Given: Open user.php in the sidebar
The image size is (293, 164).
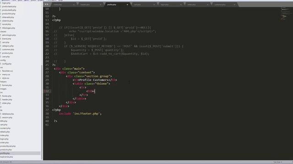Looking at the screenshot, I should point(6,56).
